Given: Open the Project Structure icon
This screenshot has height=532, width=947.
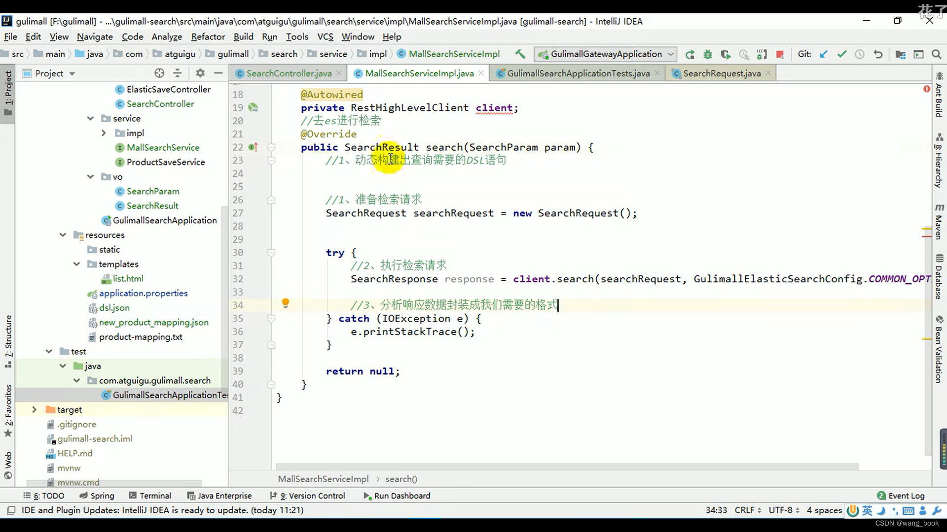Looking at the screenshot, I should pos(900,54).
